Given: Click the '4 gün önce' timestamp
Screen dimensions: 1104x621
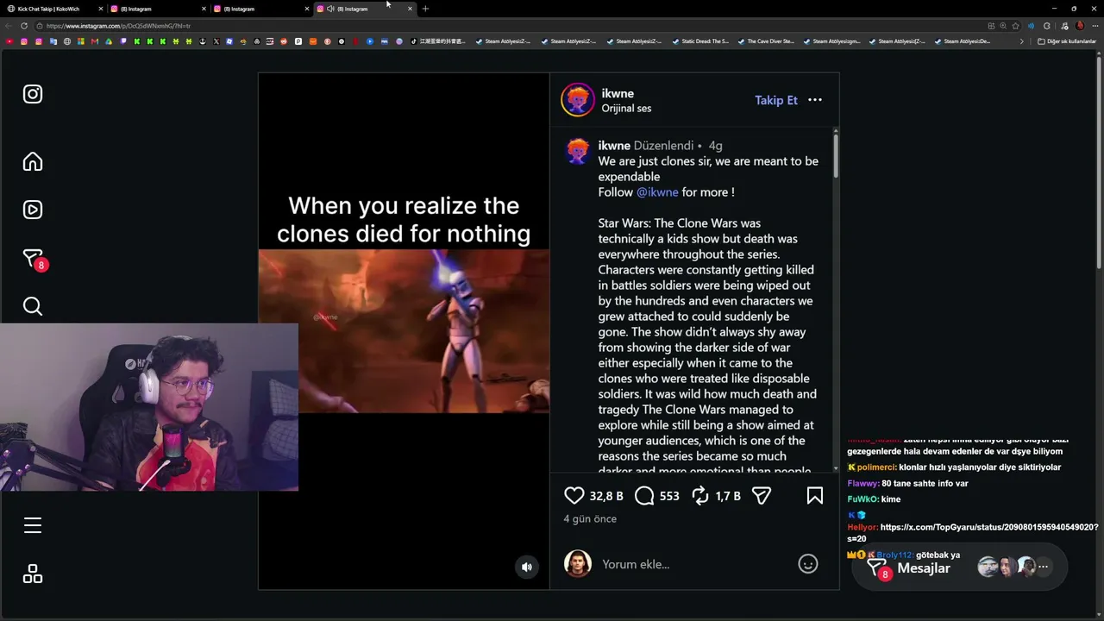Looking at the screenshot, I should tap(590, 518).
